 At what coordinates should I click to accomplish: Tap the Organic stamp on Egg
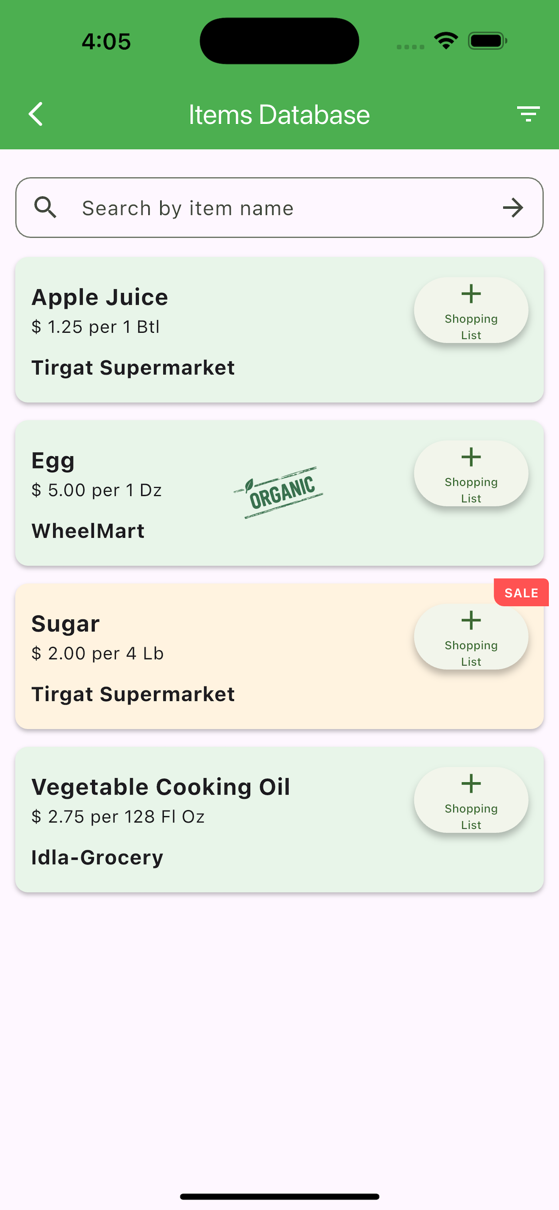tap(279, 492)
